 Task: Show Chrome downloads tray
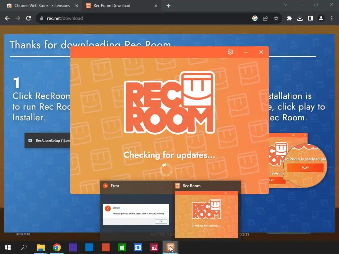(x=300, y=19)
